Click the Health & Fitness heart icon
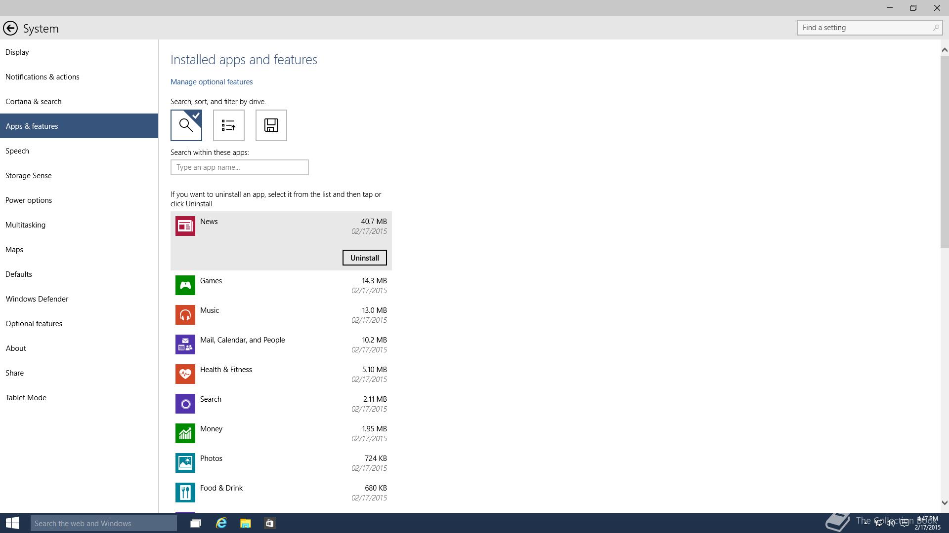This screenshot has width=949, height=533. (x=185, y=374)
